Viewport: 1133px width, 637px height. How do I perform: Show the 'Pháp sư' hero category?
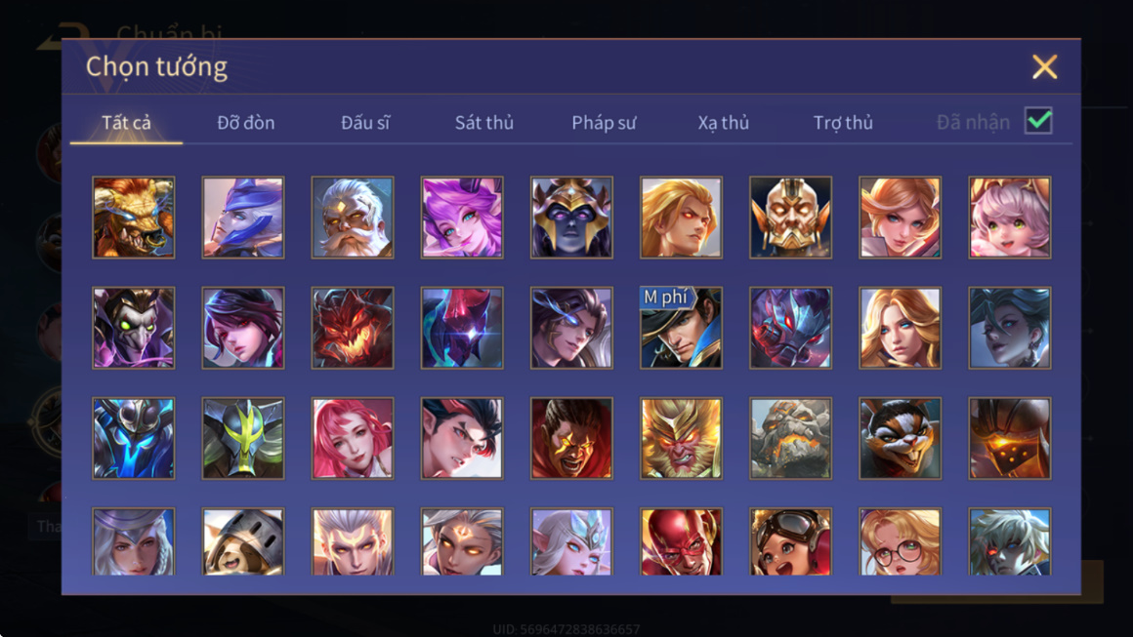[x=604, y=123]
